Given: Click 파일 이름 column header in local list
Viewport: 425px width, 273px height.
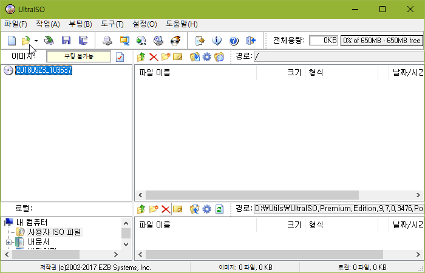Looking at the screenshot, I should click(195, 225).
